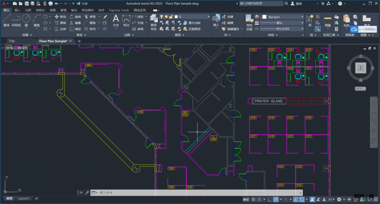Image resolution: width=380 pixels, height=204 pixels.
Task: Open the Layout1 tab
Action: [24, 198]
